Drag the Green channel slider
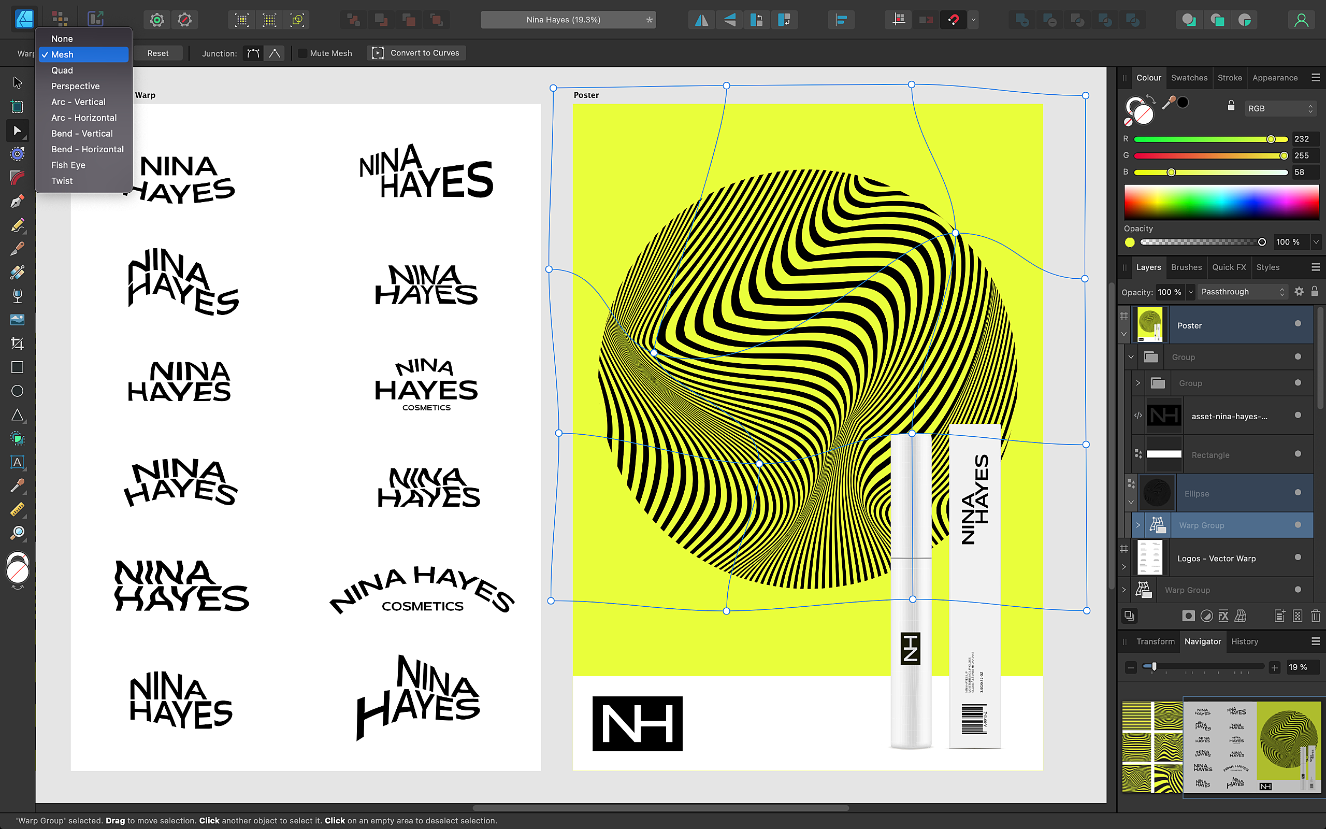 click(1282, 155)
